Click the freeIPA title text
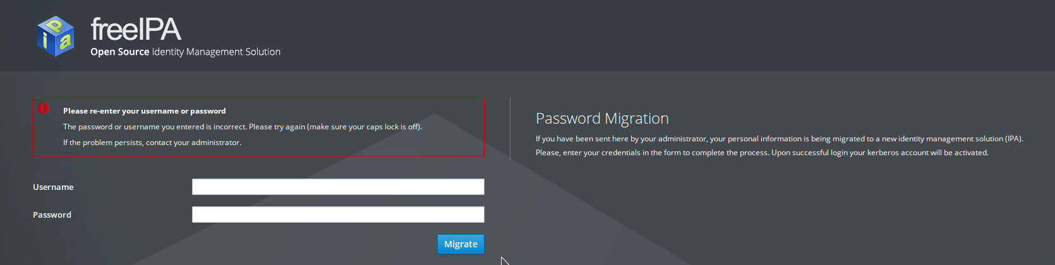Image resolution: width=1055 pixels, height=265 pixels. pyautogui.click(x=136, y=29)
